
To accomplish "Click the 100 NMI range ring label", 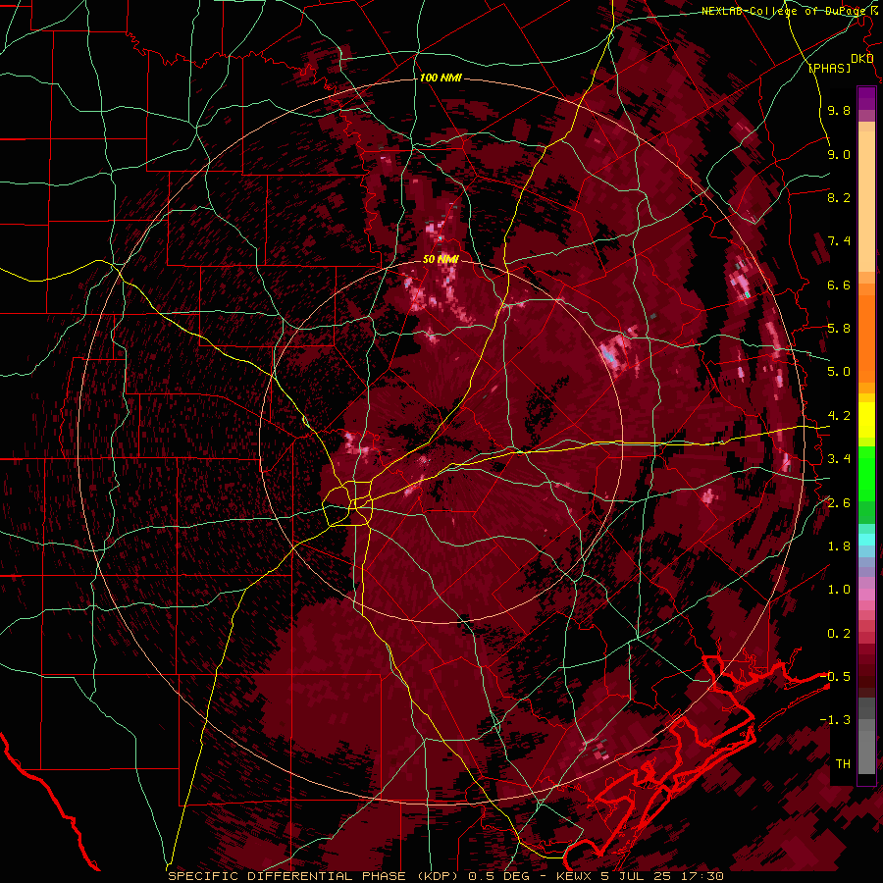I will 441,78.
